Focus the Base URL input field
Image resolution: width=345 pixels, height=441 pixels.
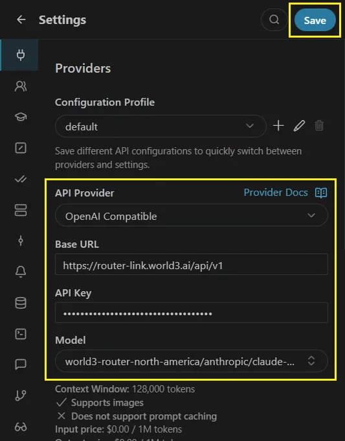(x=191, y=265)
